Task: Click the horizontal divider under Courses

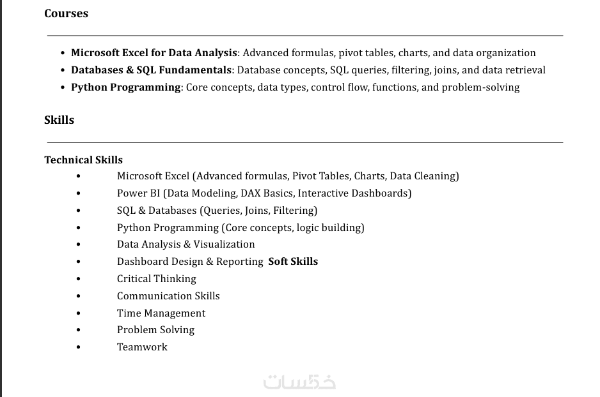Action: coord(305,36)
